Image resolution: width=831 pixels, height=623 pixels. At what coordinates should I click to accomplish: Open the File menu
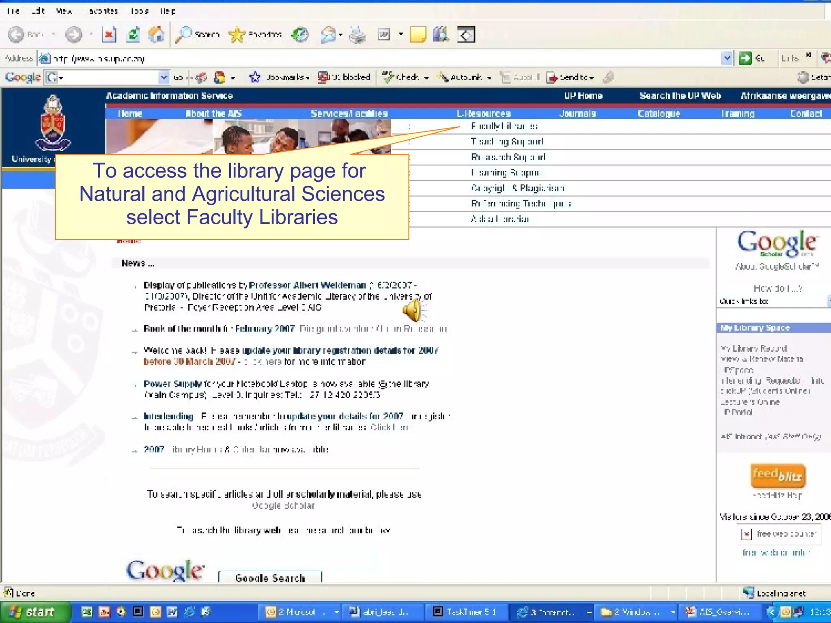click(13, 11)
